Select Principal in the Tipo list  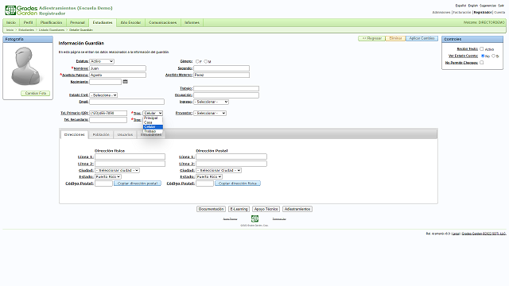(153, 118)
